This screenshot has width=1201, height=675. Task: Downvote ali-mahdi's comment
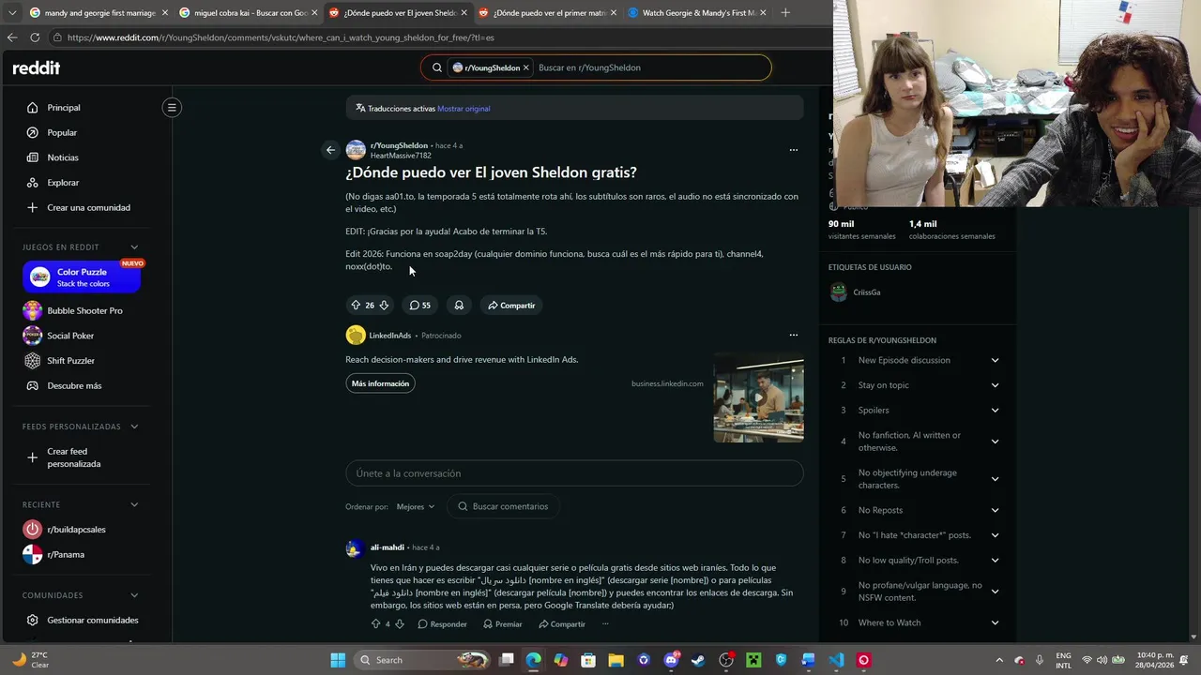coord(400,623)
